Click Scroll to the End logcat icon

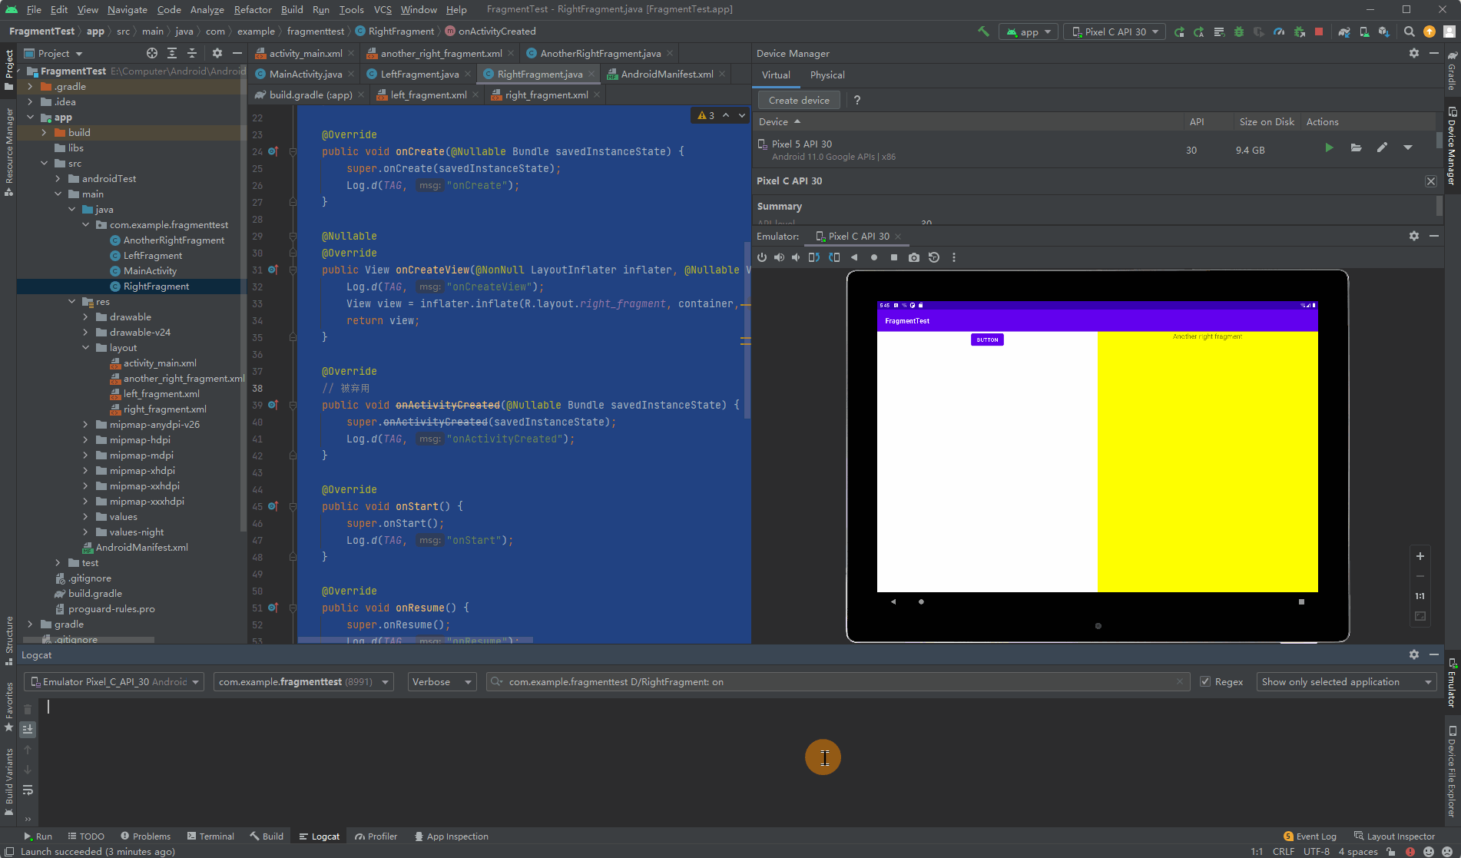[28, 729]
